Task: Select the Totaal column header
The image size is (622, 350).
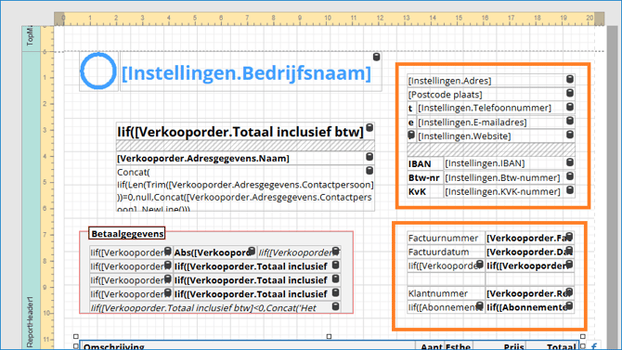Action: click(552, 346)
